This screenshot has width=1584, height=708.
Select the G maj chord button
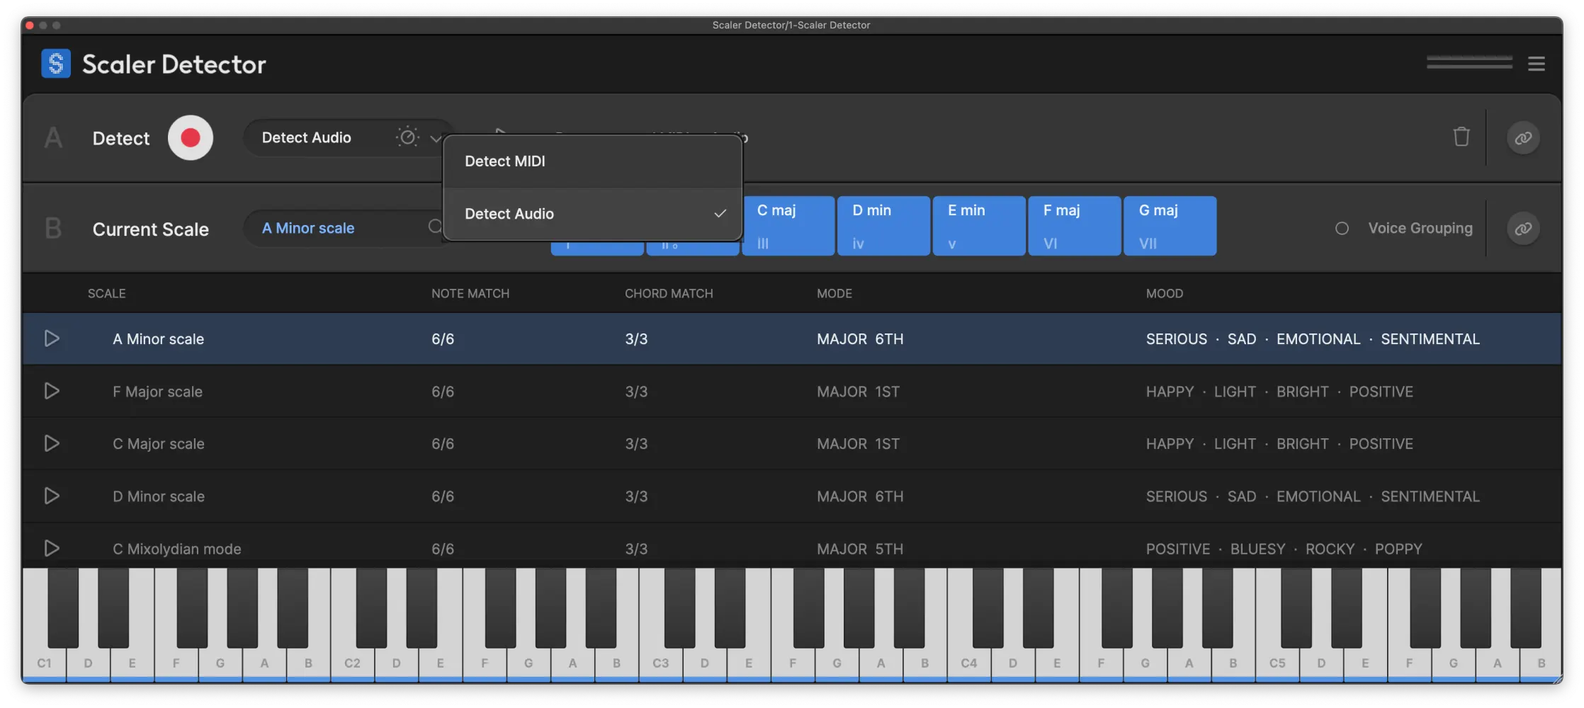tap(1169, 225)
